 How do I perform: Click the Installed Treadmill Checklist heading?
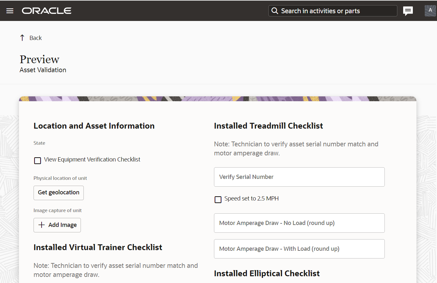pos(268,126)
